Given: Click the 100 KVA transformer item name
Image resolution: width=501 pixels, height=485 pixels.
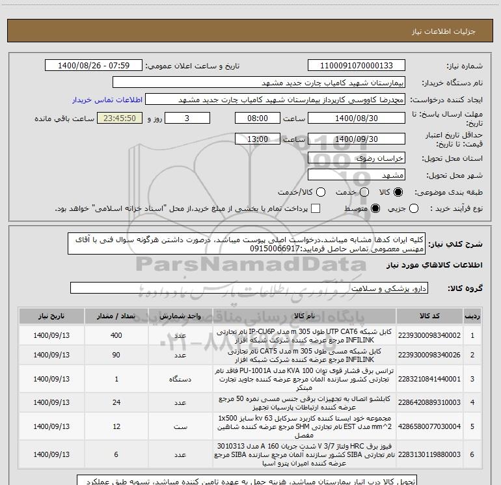Looking at the screenshot, I should pyautogui.click(x=305, y=379).
